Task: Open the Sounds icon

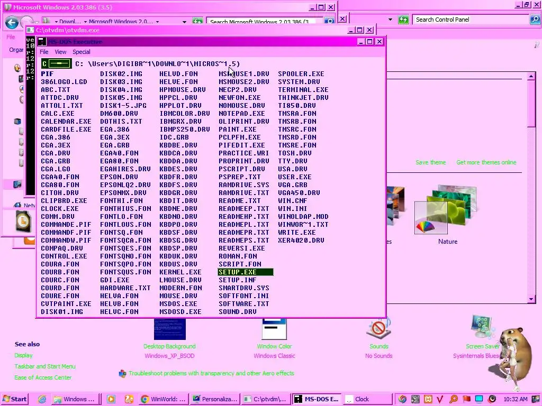Action: [379, 328]
